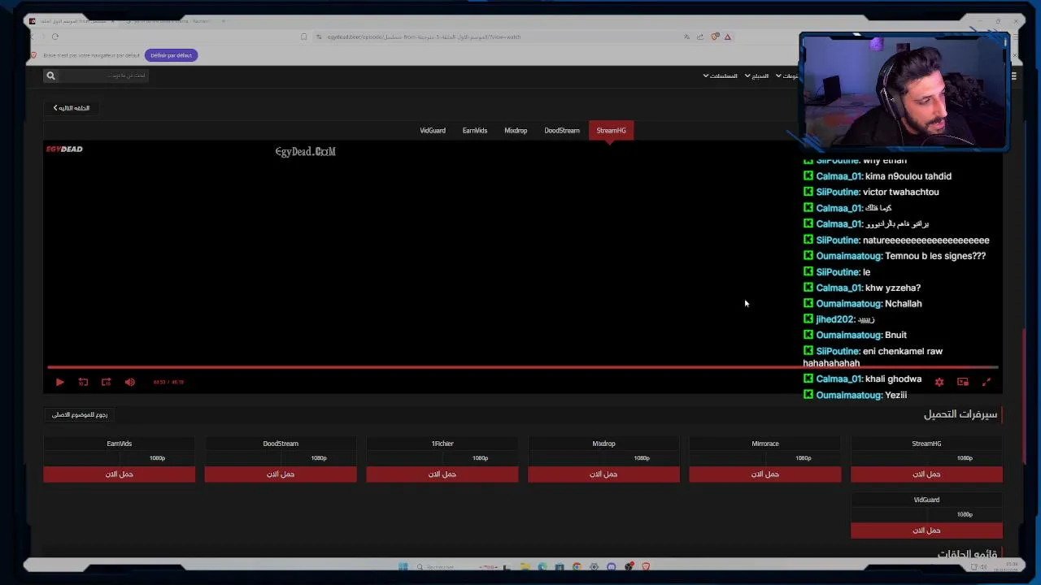Viewport: 1041px width, 585px height.
Task: Download now from Mirrorace server
Action: (x=765, y=474)
